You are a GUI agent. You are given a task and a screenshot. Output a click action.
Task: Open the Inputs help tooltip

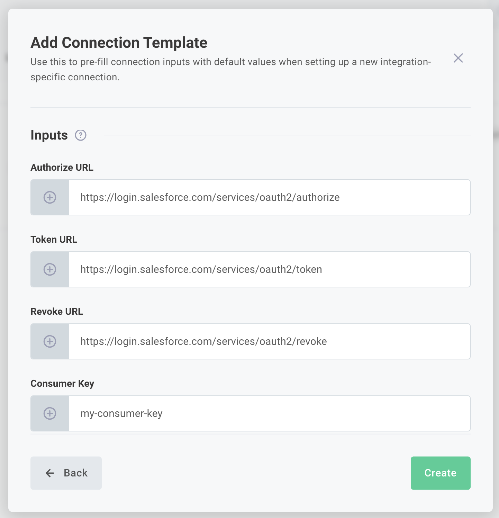coord(80,135)
